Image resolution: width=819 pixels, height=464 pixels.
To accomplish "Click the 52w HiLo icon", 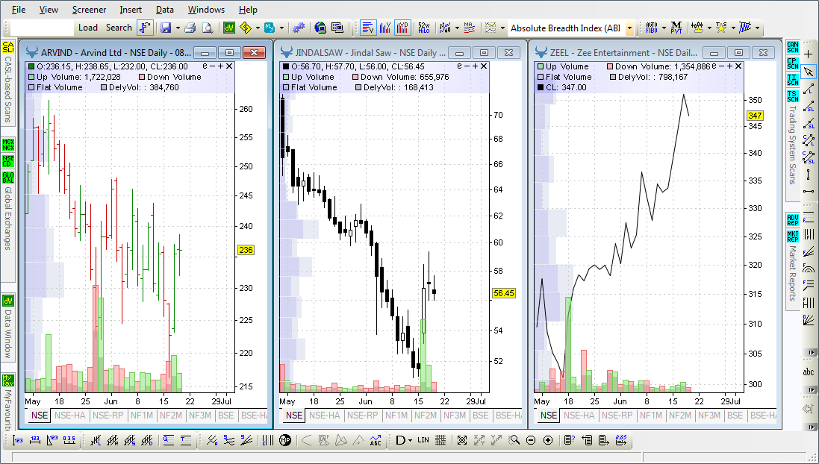I will point(423,28).
